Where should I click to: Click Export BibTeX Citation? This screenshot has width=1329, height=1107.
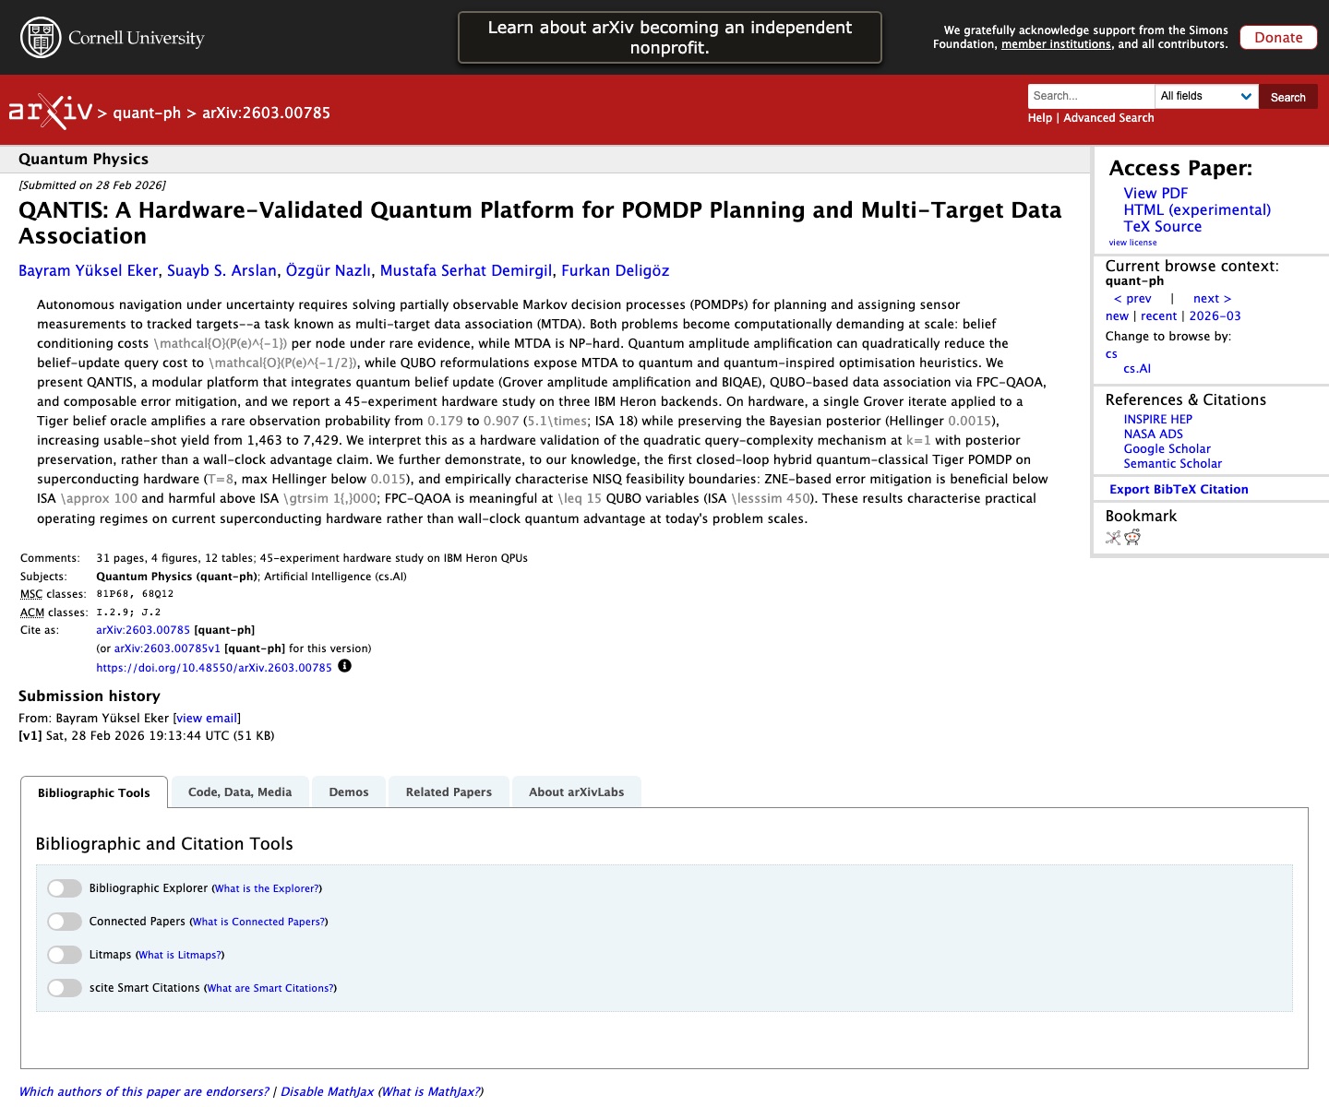point(1179,489)
